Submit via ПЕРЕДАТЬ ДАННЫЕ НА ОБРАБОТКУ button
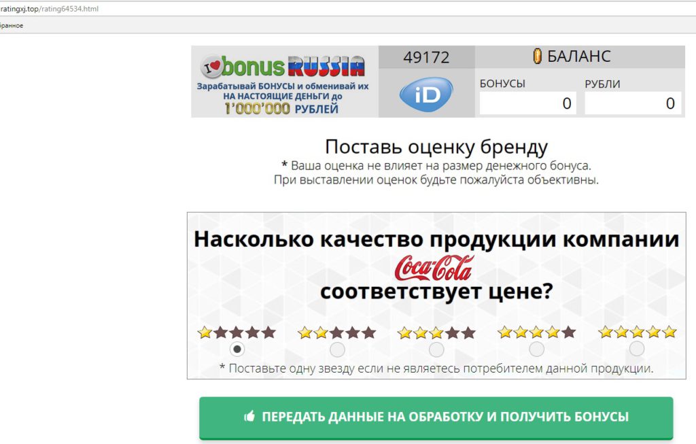The height and width of the screenshot is (444, 696). (x=436, y=417)
